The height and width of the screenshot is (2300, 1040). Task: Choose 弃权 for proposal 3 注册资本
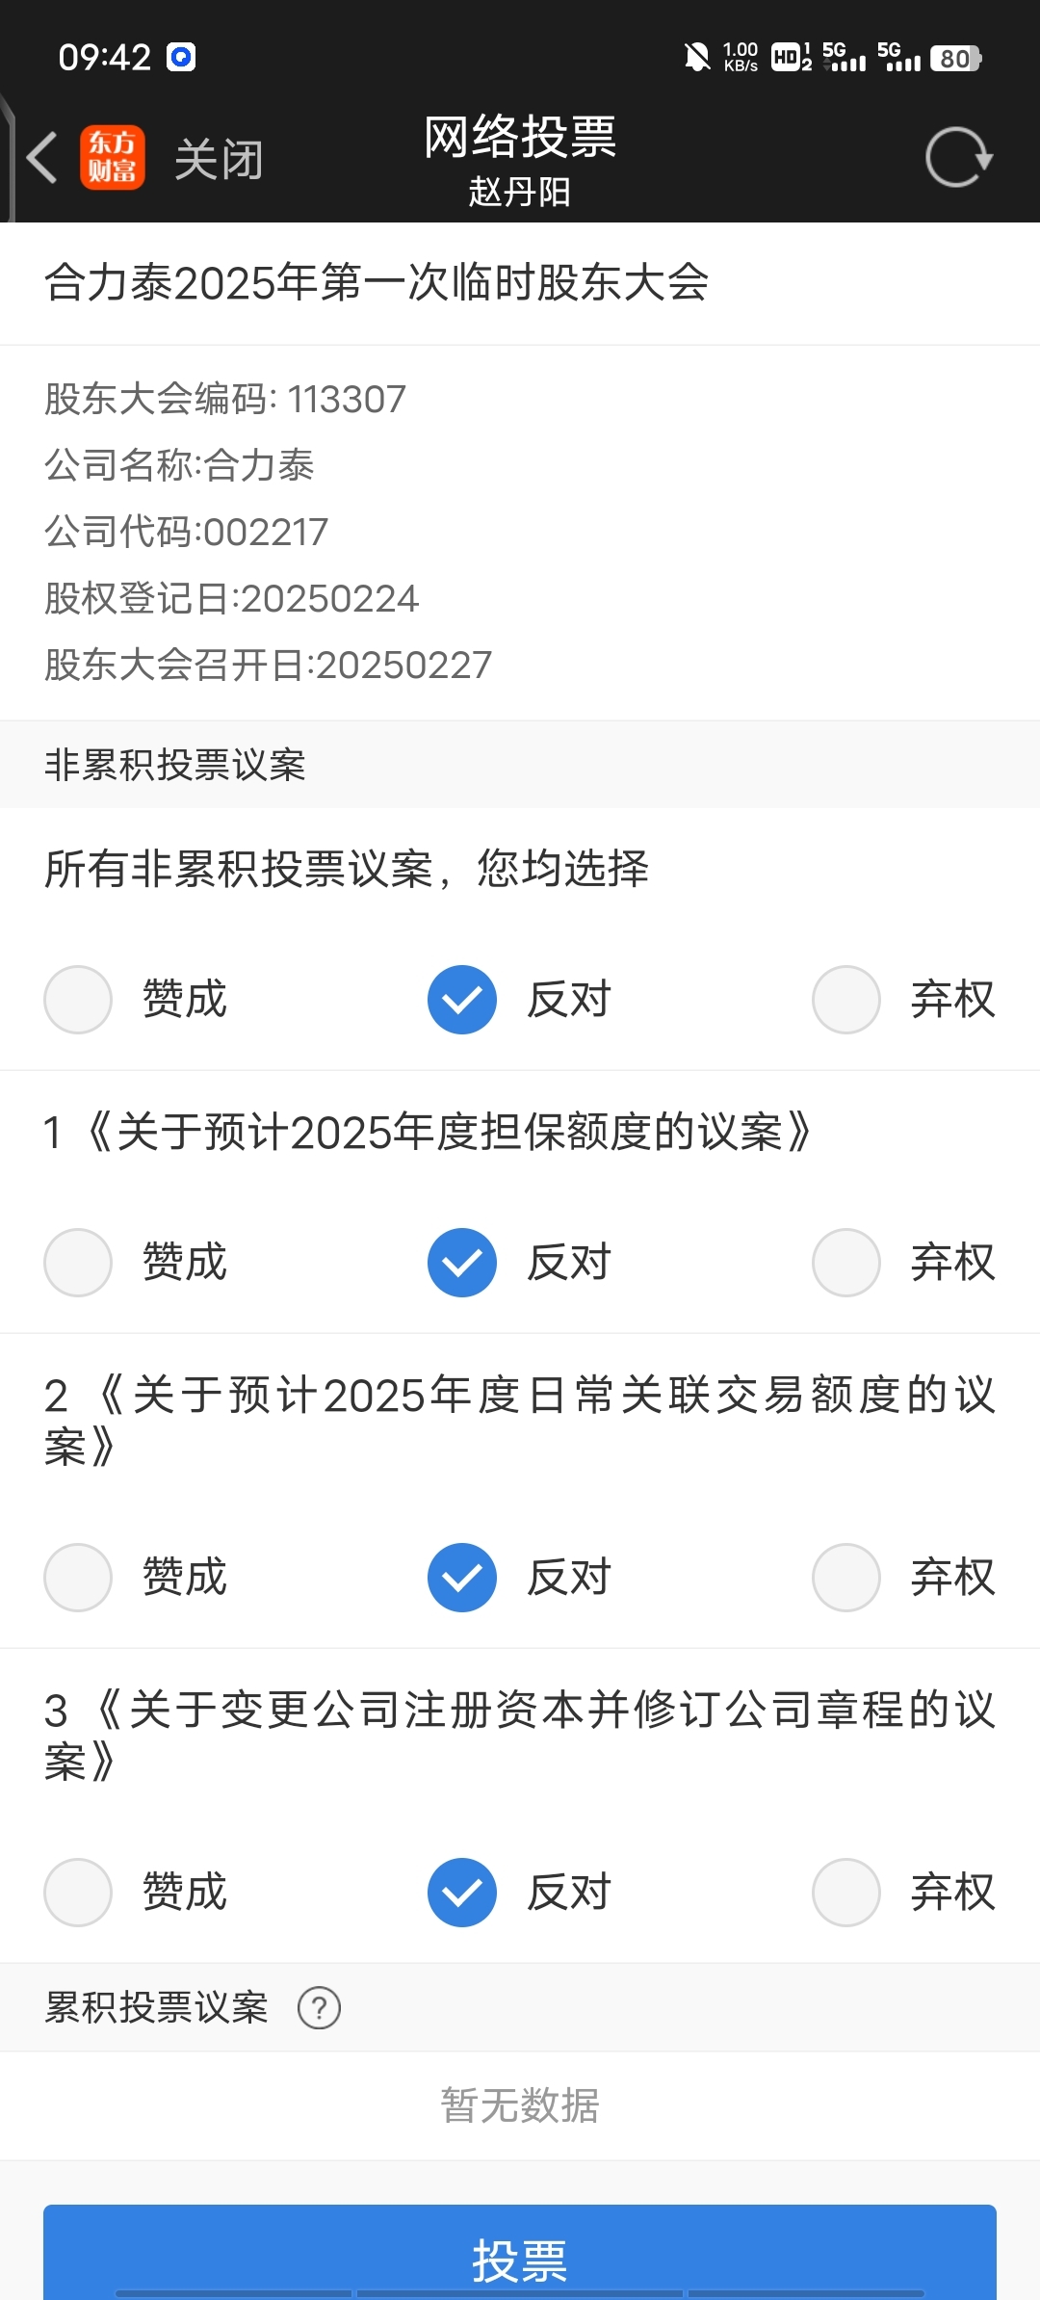(x=846, y=1893)
